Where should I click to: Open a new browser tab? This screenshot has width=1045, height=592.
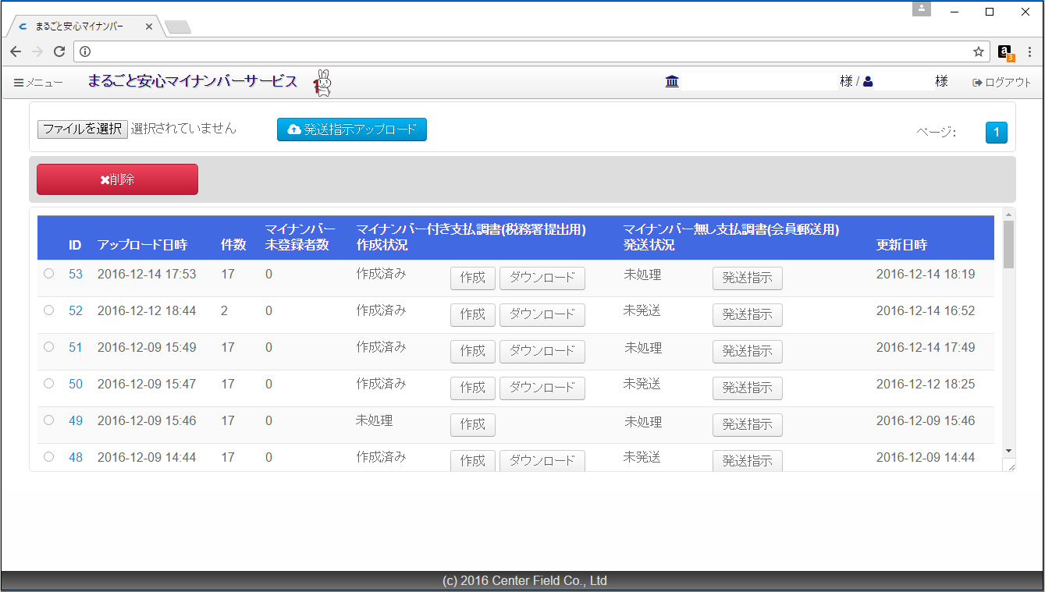click(x=178, y=27)
